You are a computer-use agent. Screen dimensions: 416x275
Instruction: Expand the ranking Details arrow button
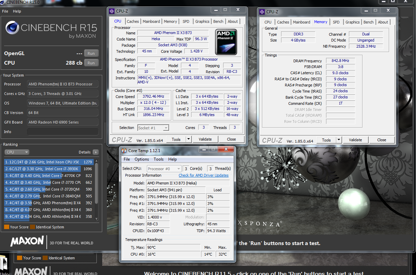[96, 152]
